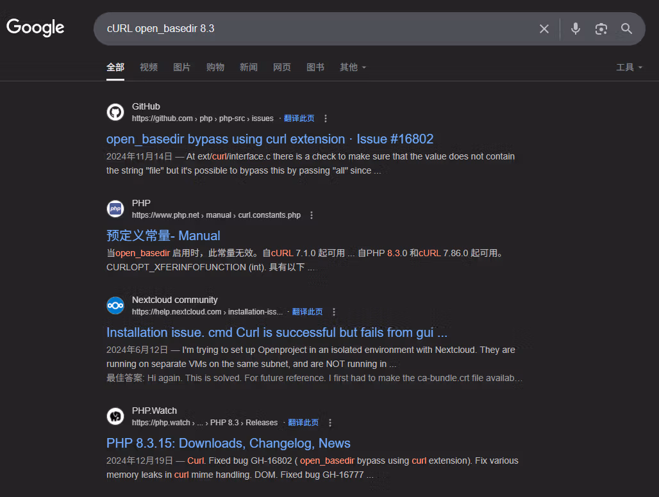This screenshot has height=497, width=659.
Task: Submit search using the magnifier icon
Action: coord(626,29)
